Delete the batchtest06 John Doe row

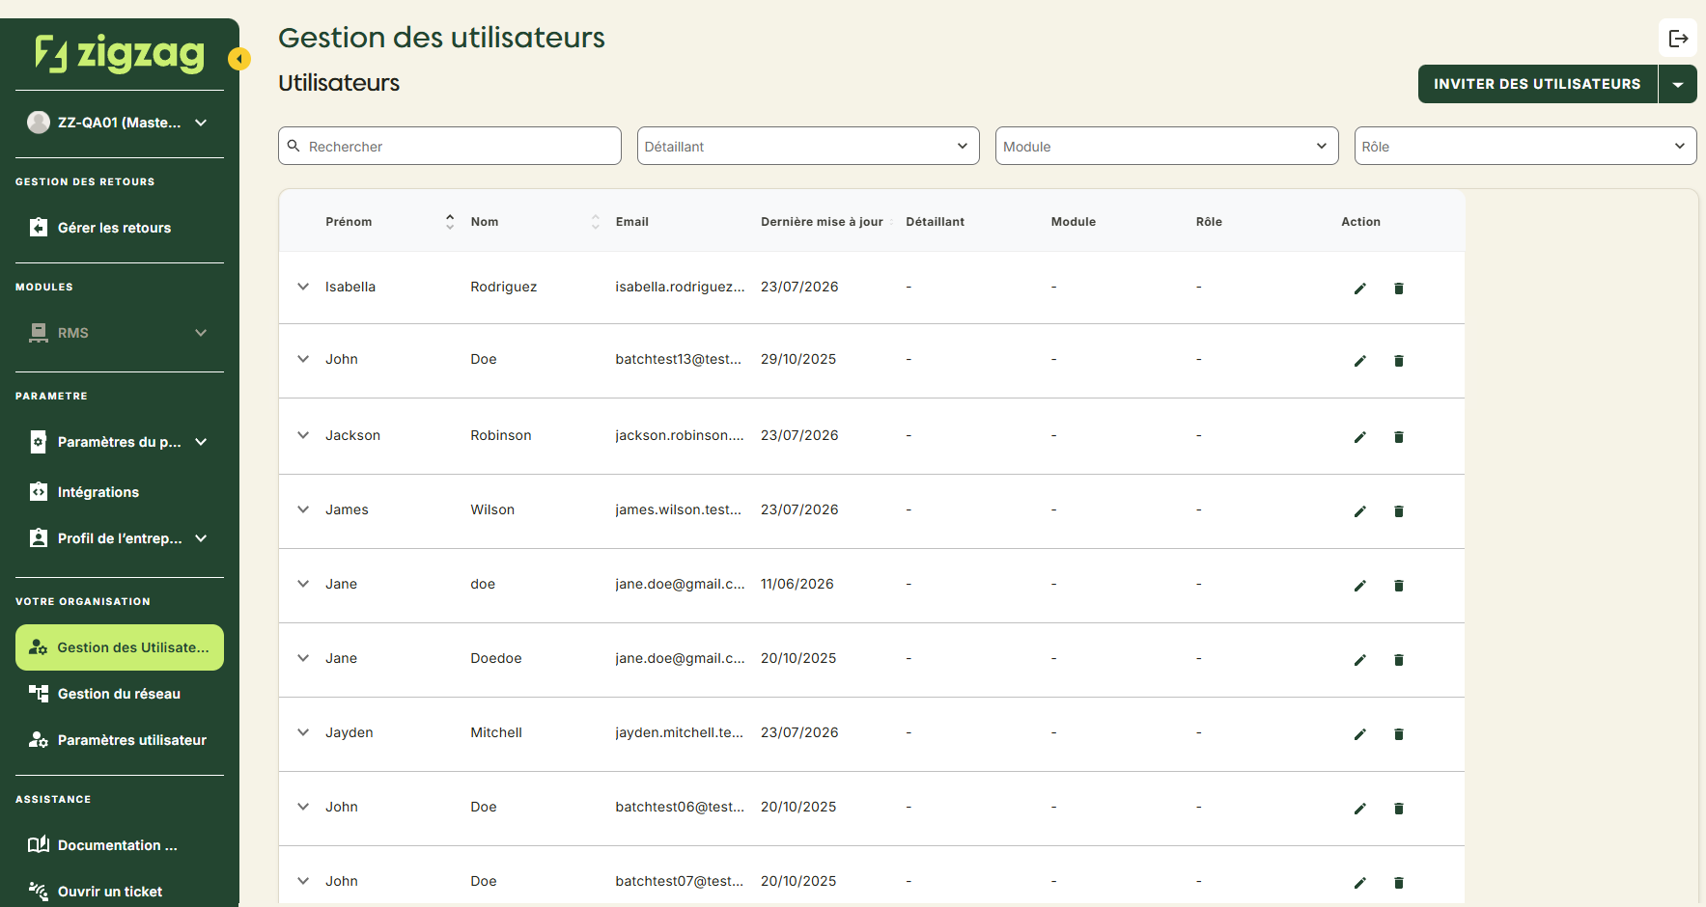tap(1398, 809)
